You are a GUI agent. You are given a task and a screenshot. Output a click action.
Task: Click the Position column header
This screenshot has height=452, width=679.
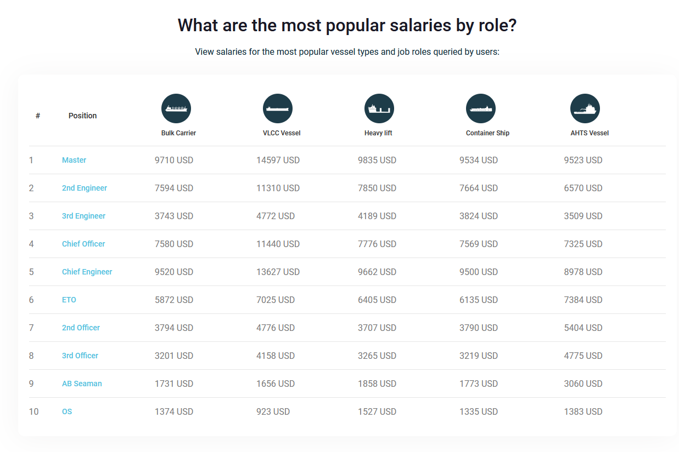(x=82, y=116)
